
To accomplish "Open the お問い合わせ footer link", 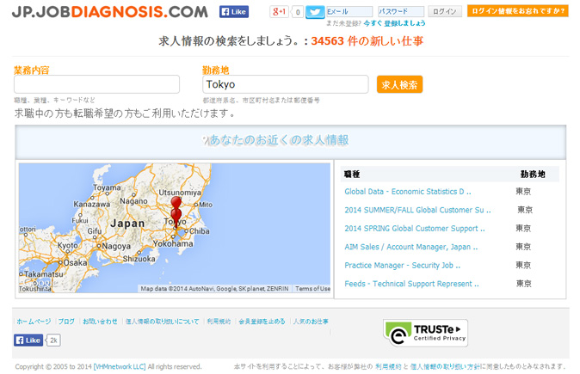I will (100, 322).
